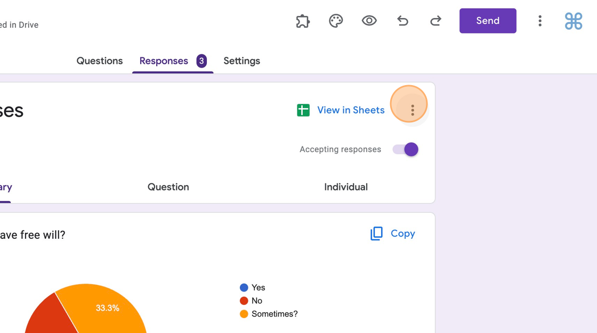The image size is (597, 333).
Task: Preview the form with the eye icon
Action: tap(369, 21)
